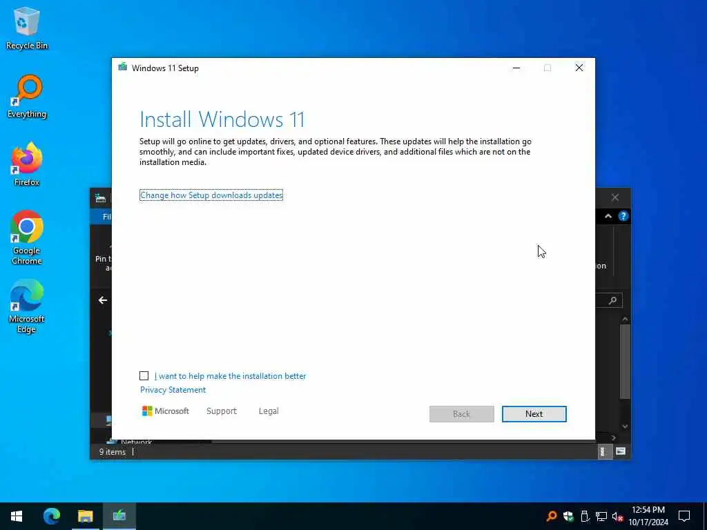Open the Privacy Statement link
Viewport: 707px width, 530px height.
[173, 390]
